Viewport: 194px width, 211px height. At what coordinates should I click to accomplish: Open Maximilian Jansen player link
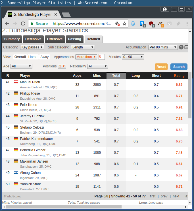(x=34, y=161)
